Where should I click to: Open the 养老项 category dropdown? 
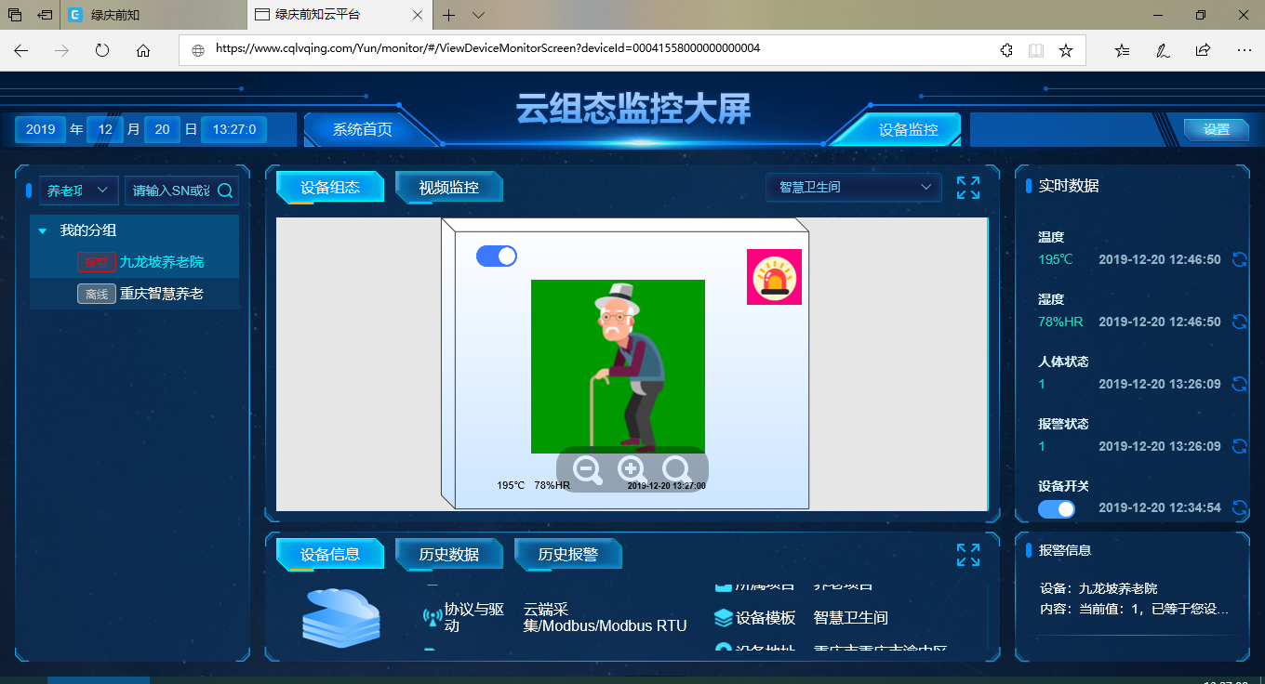coord(78,191)
